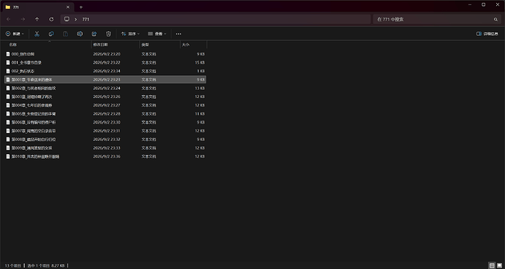Close the 771 tab

tap(68, 7)
